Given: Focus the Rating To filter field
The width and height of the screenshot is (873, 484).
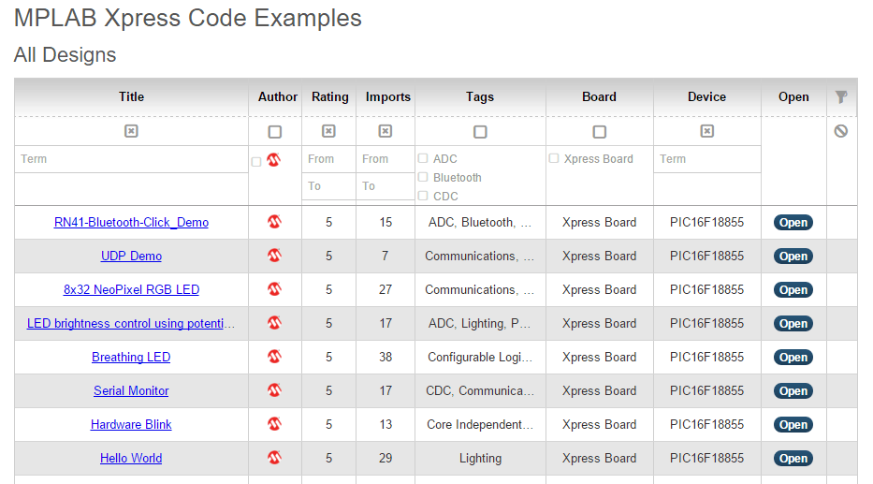Looking at the screenshot, I should 328,186.
